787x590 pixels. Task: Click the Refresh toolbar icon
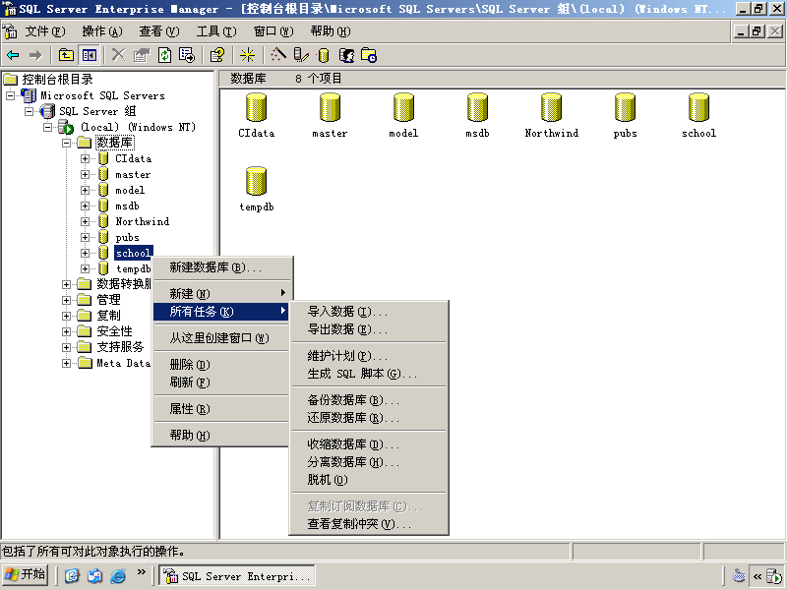[164, 55]
